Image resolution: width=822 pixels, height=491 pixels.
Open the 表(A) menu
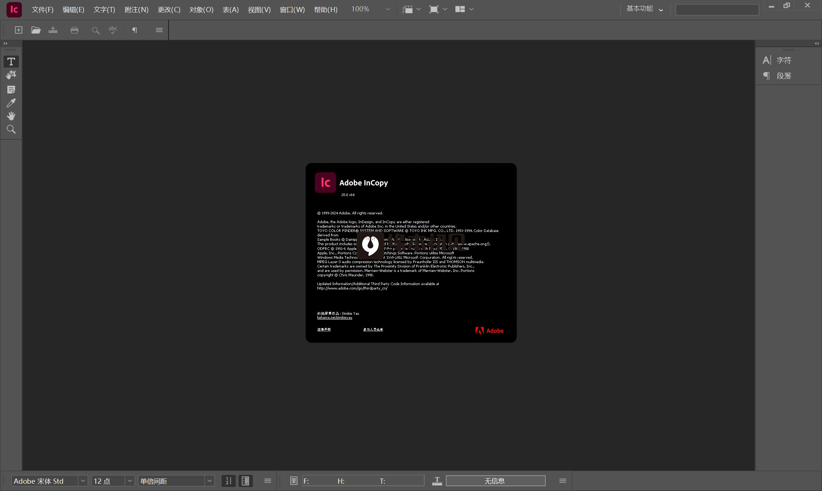pyautogui.click(x=230, y=10)
